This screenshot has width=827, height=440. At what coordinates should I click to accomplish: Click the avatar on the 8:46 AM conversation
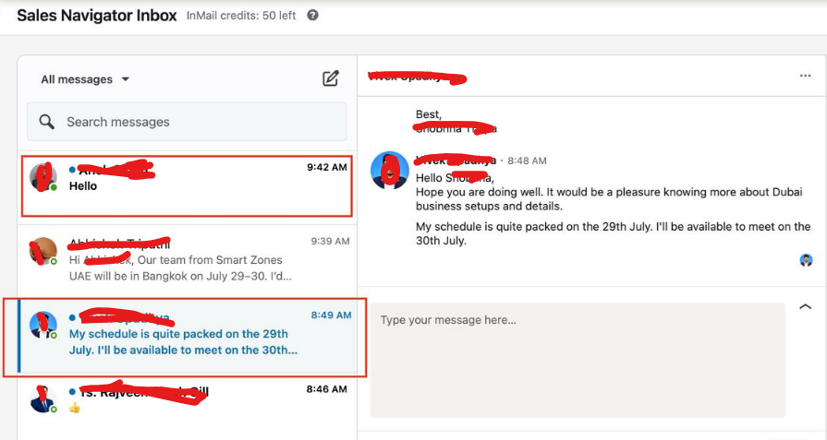click(x=43, y=398)
